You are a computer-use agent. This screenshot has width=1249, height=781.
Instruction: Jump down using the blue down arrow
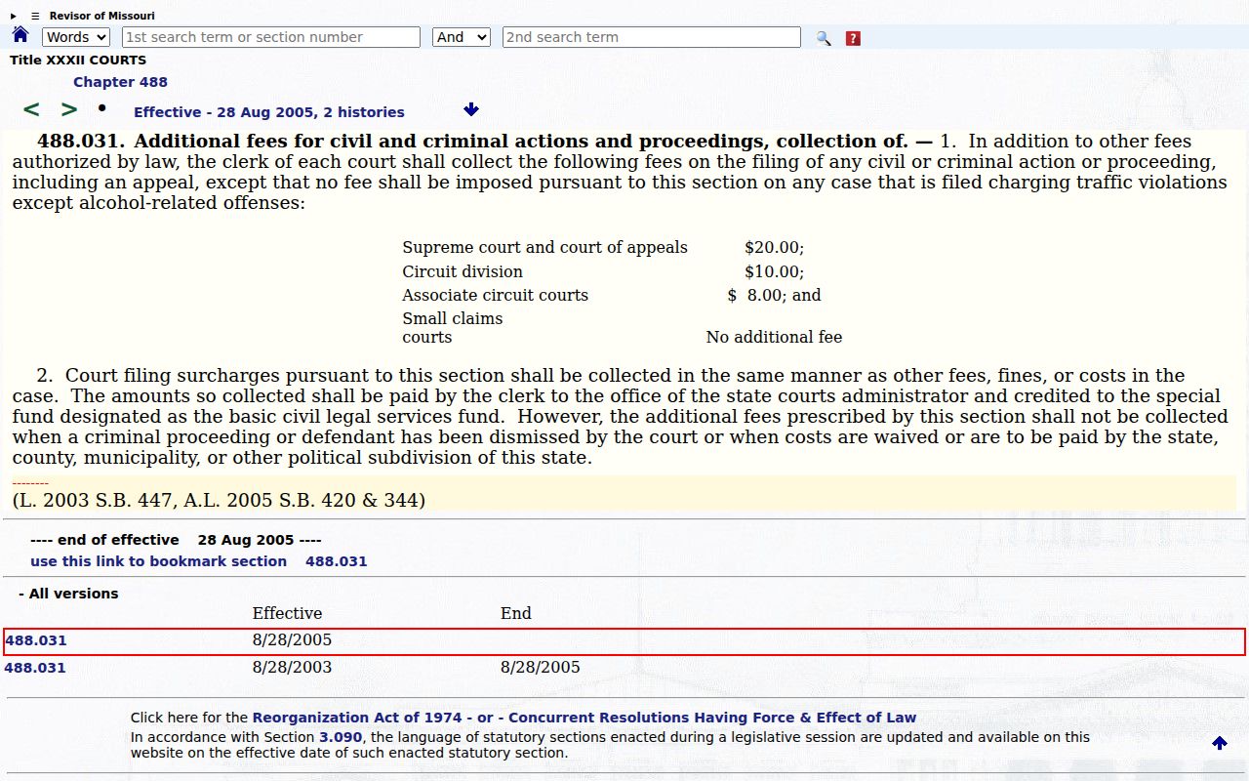471,109
